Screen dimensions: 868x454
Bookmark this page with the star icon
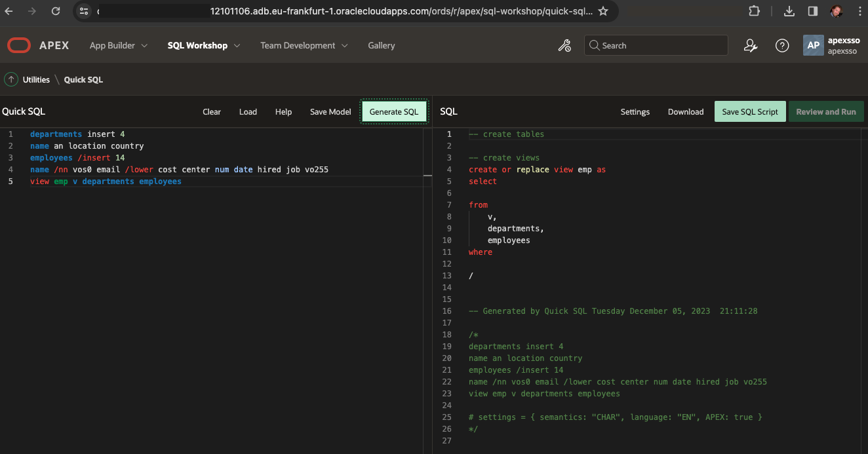603,11
